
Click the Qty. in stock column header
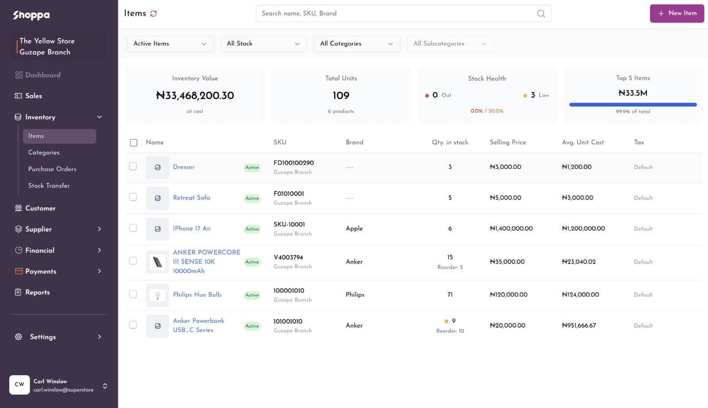tap(450, 142)
